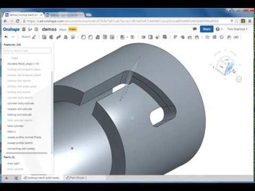
Task: Open document history clock icon
Action: [x=36, y=29]
